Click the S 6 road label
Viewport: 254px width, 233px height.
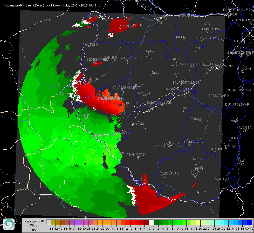pos(48,20)
